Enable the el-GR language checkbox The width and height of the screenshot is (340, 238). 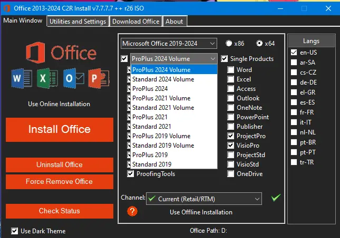pos(294,92)
